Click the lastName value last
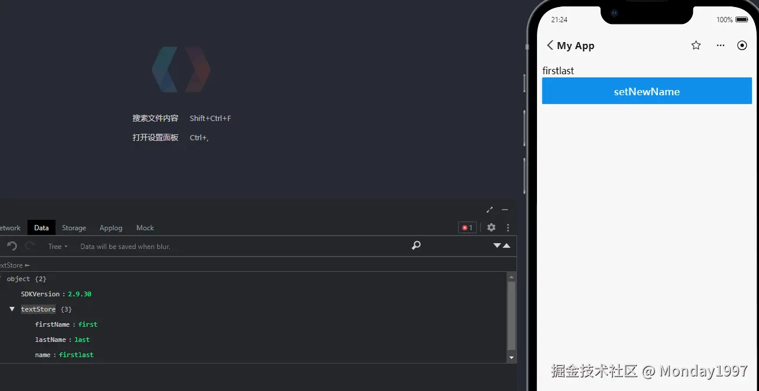Screen dimensions: 759x391 coord(82,340)
